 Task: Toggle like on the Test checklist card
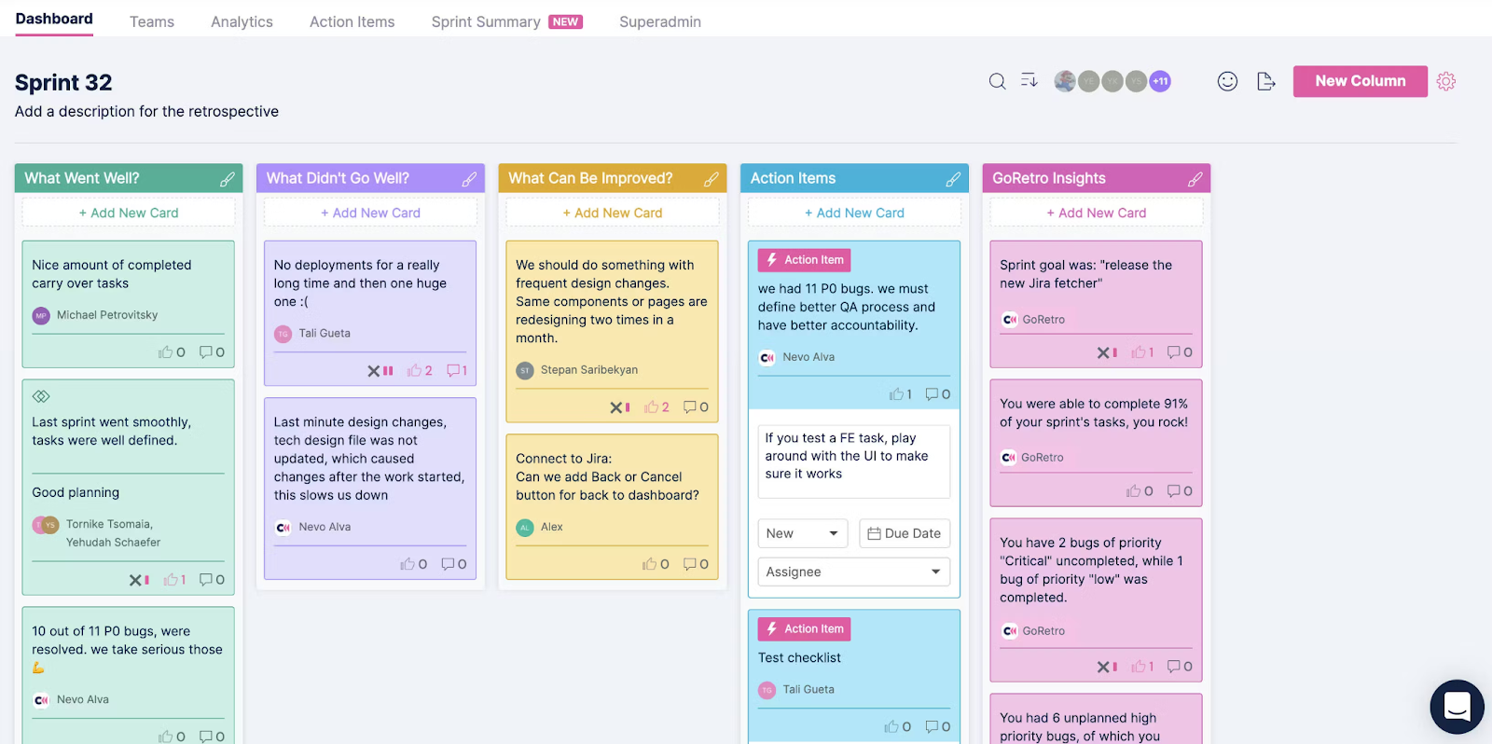891,726
